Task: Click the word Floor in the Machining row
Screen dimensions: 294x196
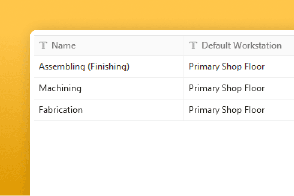Action: tap(255, 88)
